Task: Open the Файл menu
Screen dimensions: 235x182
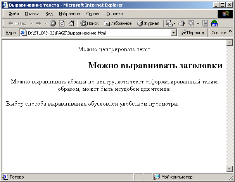Action: point(14,14)
